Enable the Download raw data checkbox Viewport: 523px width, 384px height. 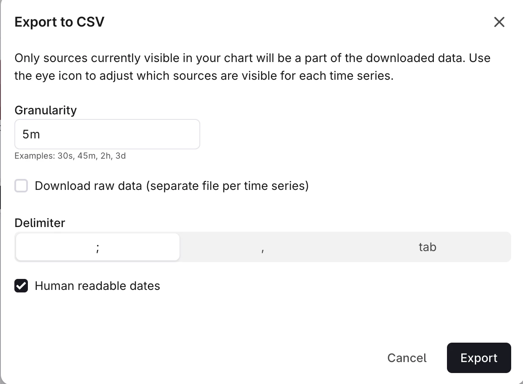pyautogui.click(x=21, y=186)
